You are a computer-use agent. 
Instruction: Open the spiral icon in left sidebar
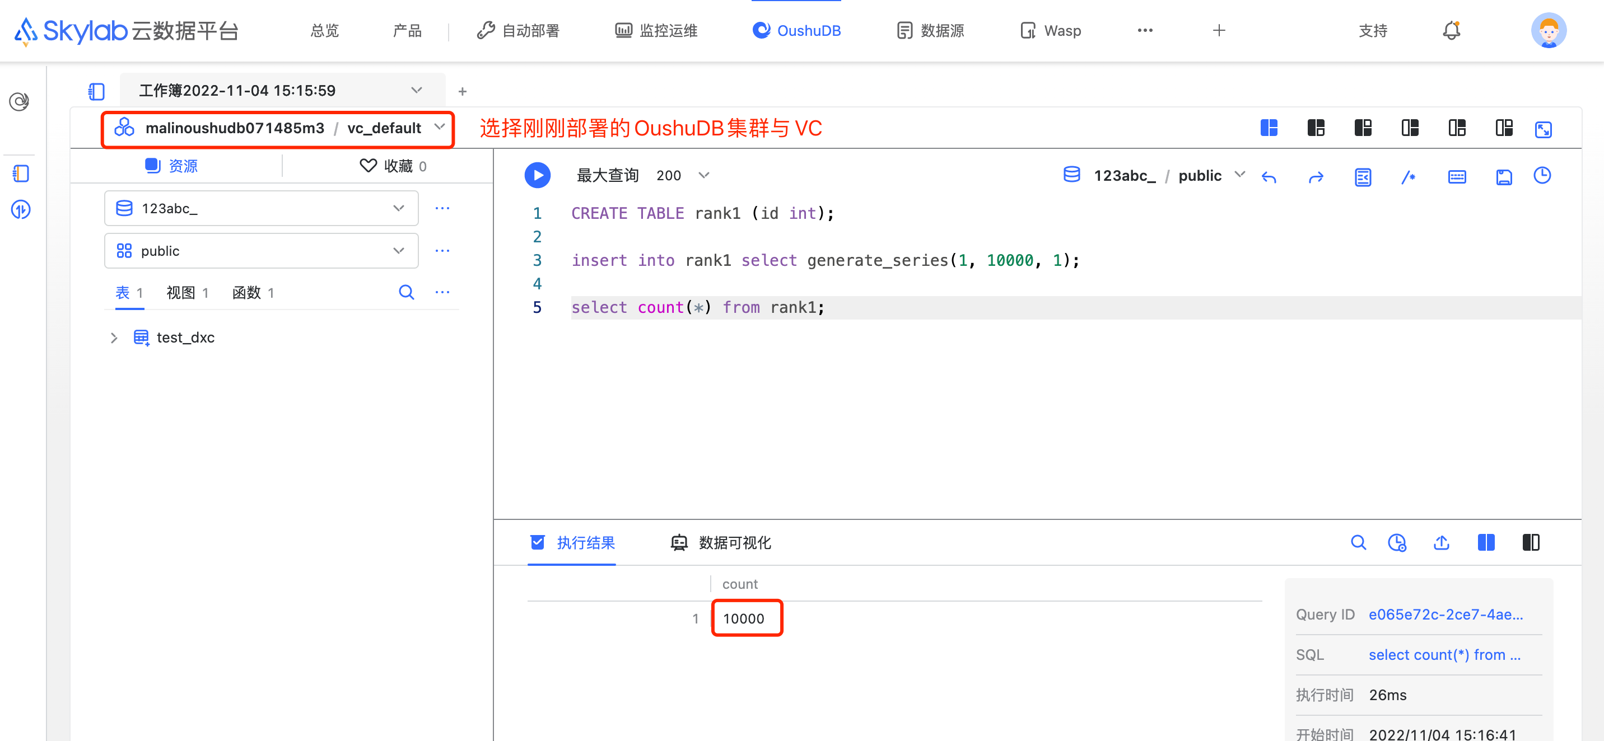(x=20, y=101)
